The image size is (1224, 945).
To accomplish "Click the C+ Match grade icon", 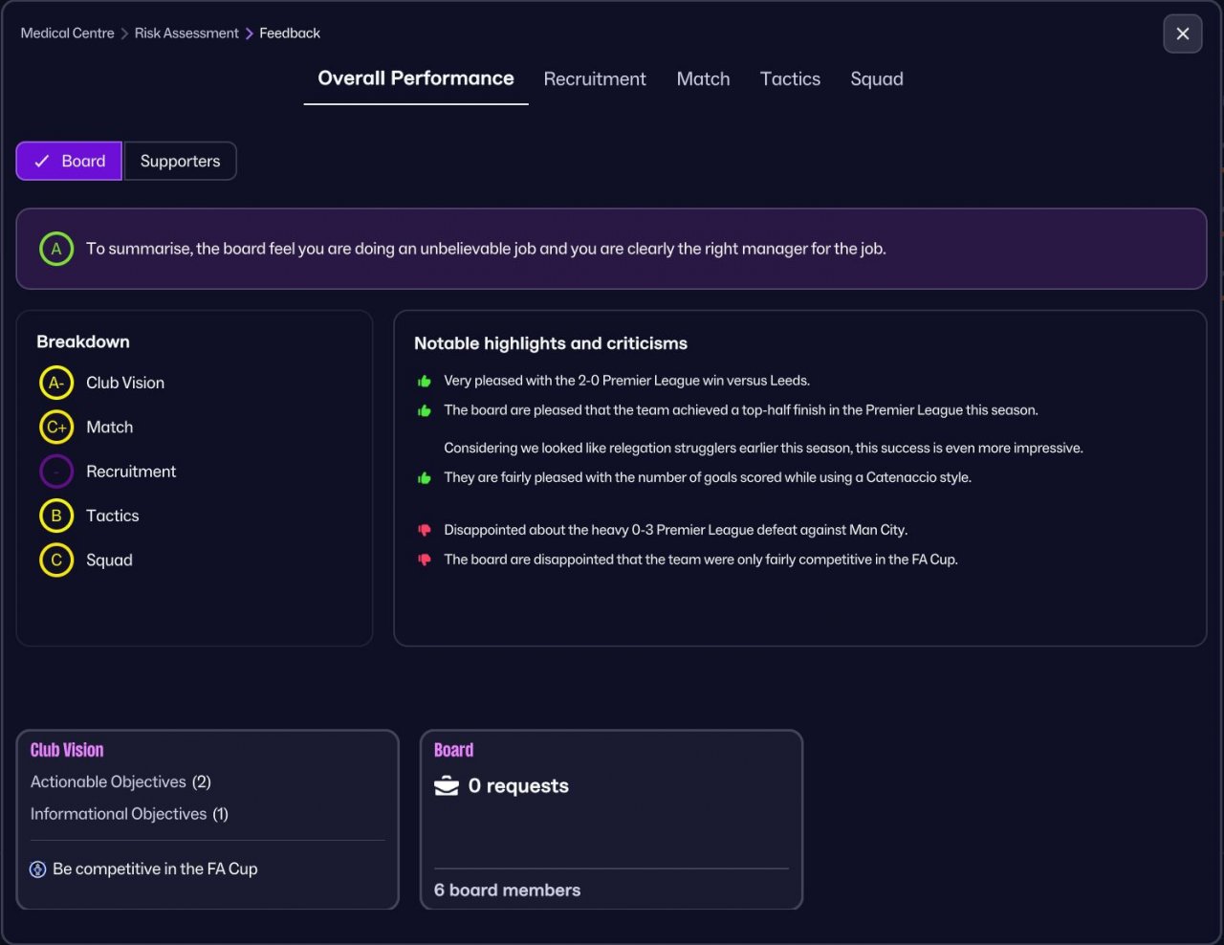I will pos(56,428).
